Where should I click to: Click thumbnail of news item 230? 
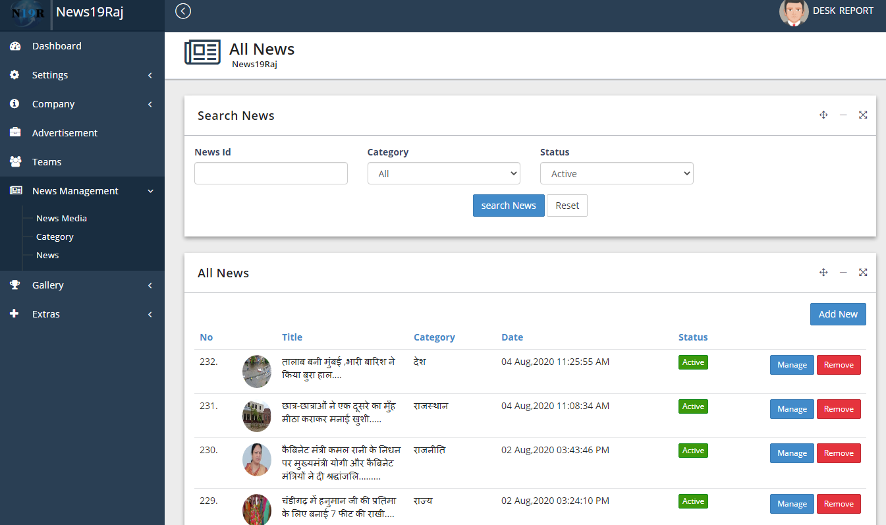[x=256, y=460]
